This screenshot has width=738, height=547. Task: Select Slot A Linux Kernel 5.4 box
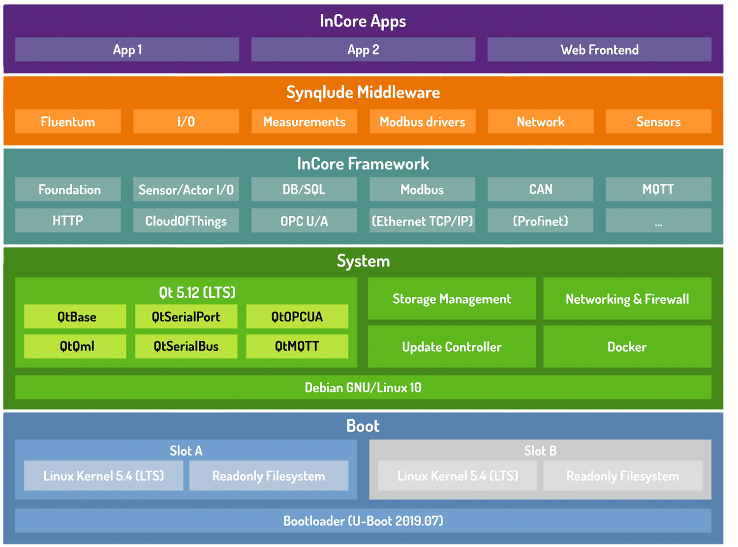click(x=104, y=476)
